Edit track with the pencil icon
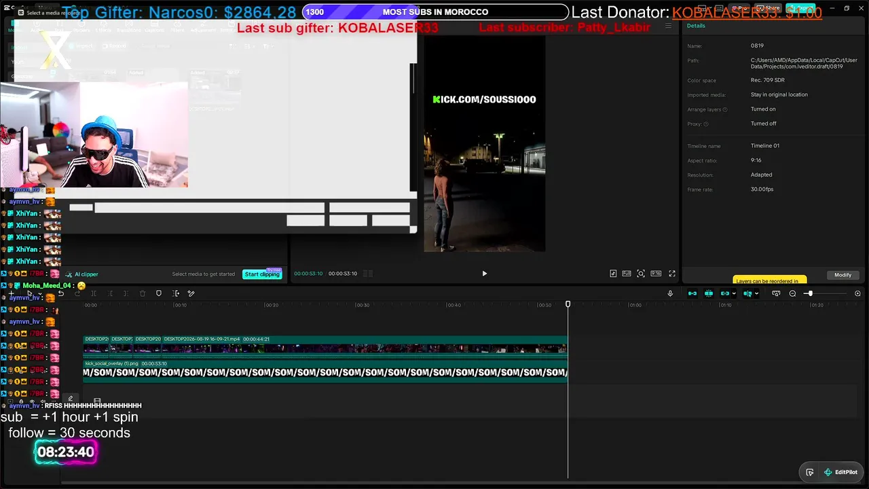The height and width of the screenshot is (489, 869). pos(71,399)
